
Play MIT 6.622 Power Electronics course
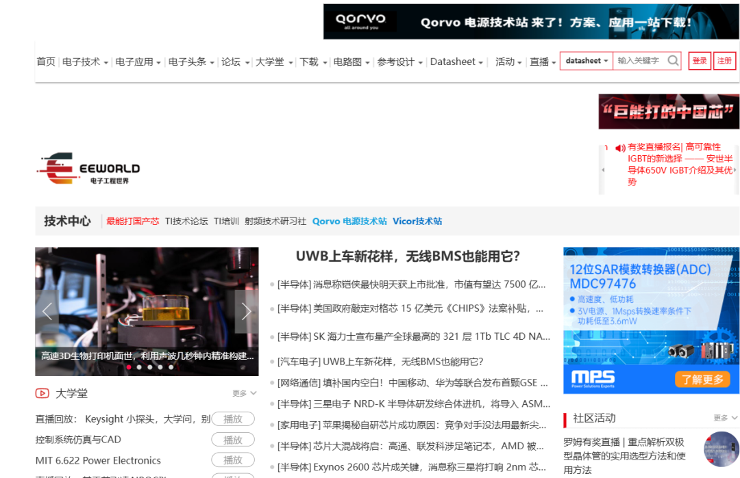tap(233, 460)
